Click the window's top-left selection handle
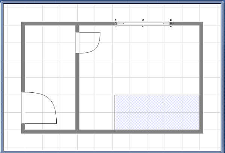Image resolution: width=225 pixels, height=153 pixels. pyautogui.click(x=115, y=20)
